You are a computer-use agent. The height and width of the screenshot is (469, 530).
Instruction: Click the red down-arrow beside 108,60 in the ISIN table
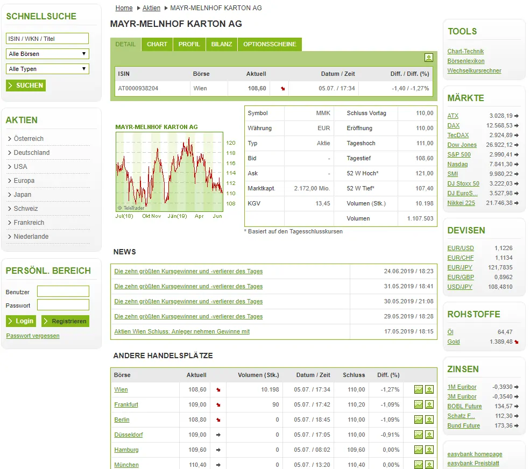[282, 89]
